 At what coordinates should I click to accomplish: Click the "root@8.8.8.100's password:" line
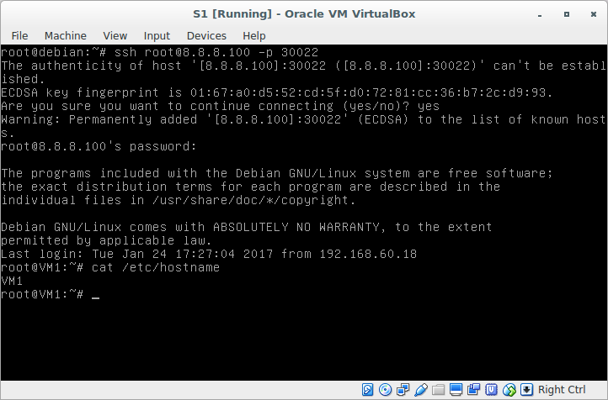point(99,146)
